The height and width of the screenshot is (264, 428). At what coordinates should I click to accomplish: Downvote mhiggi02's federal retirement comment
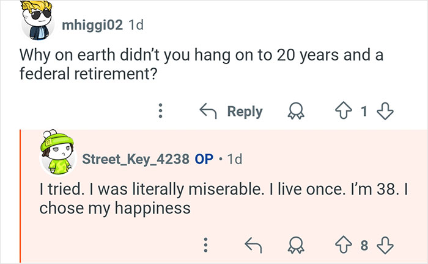tap(385, 112)
